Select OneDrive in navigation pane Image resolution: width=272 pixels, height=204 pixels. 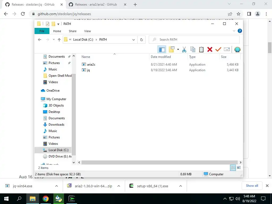click(x=53, y=91)
